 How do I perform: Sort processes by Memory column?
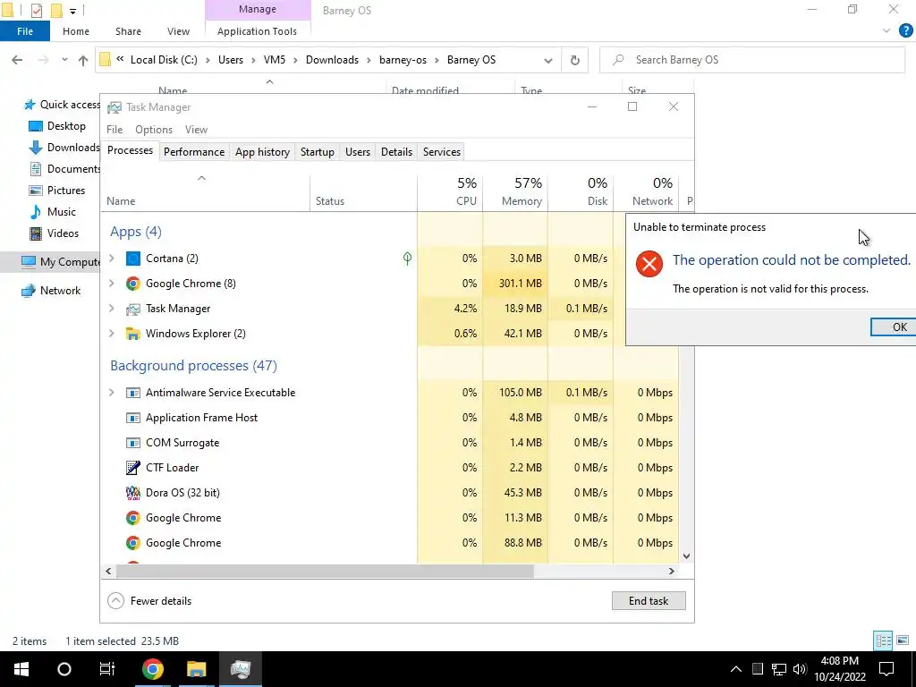click(515, 191)
